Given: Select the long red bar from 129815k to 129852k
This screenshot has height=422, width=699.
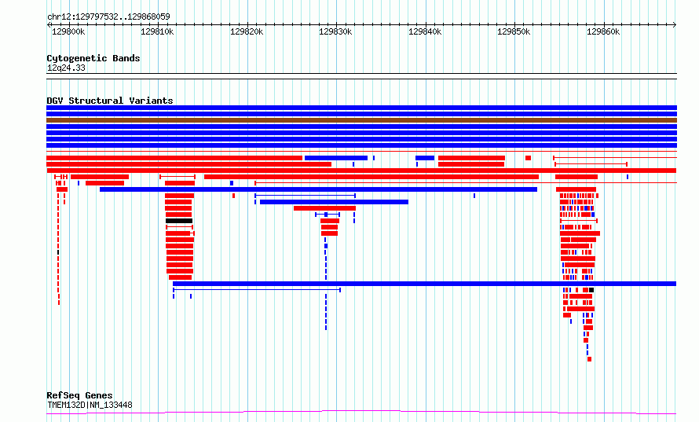Looking at the screenshot, I should 371,177.
